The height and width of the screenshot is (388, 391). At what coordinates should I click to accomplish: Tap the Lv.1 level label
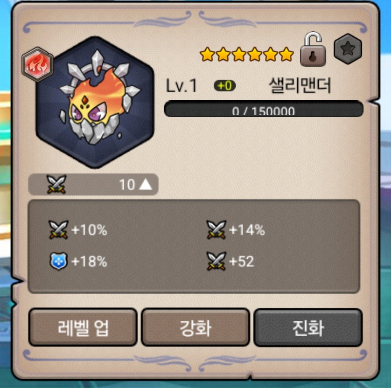182,85
